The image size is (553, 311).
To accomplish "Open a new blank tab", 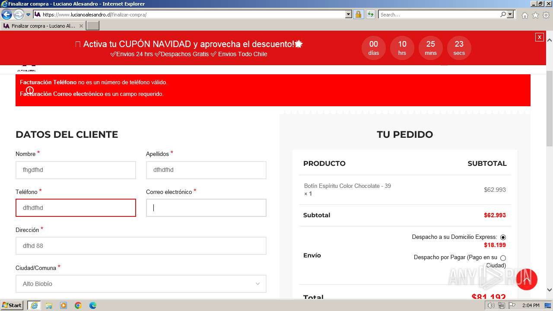I will click(93, 26).
